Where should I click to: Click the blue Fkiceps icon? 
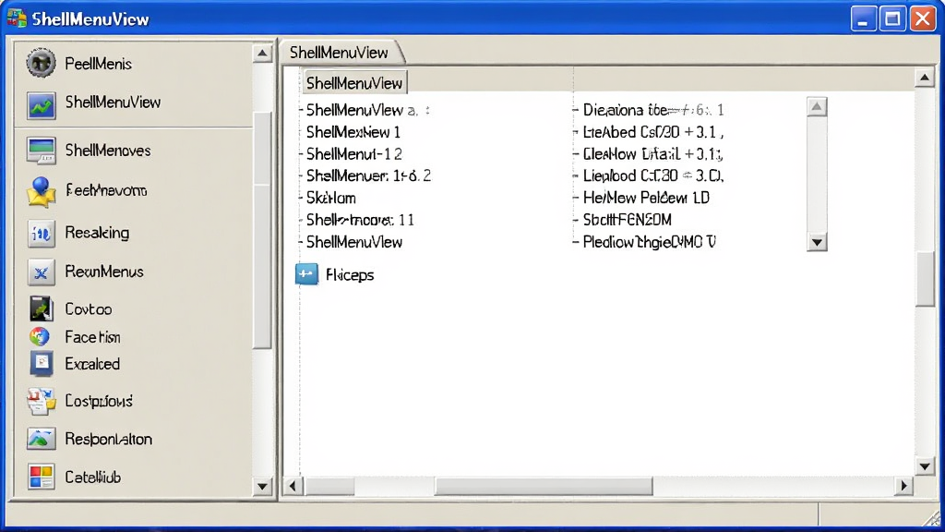pos(306,274)
